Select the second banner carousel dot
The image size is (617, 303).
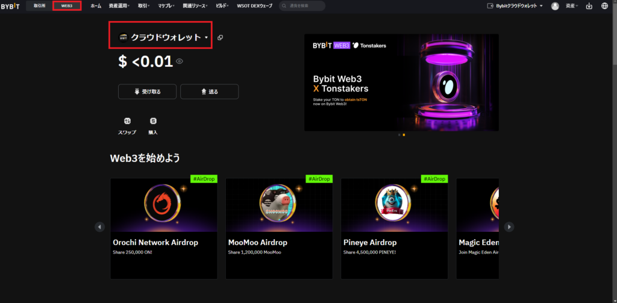(404, 135)
